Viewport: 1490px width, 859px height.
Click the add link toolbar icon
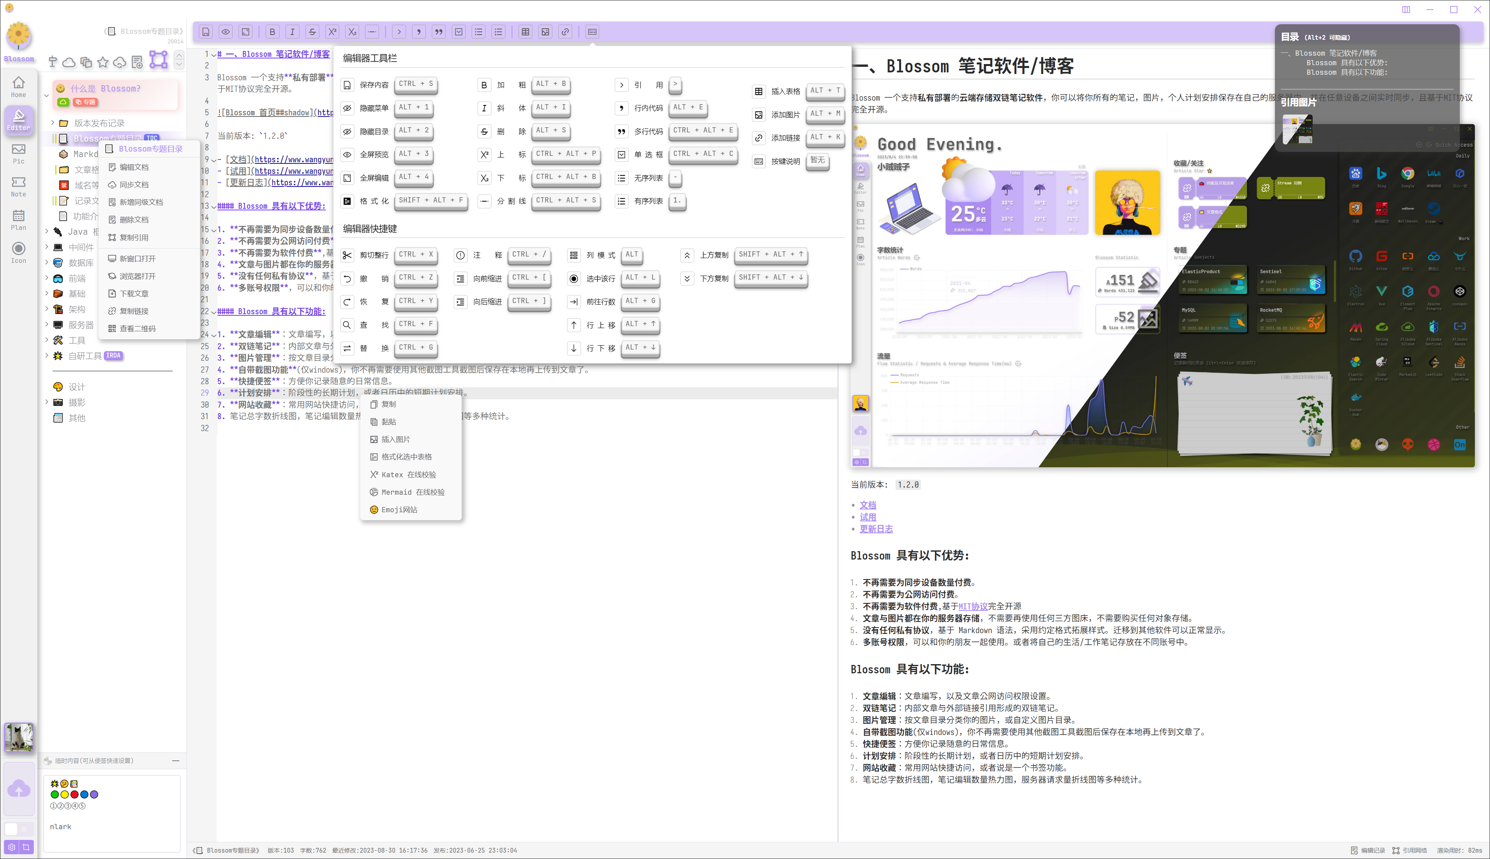pos(565,32)
